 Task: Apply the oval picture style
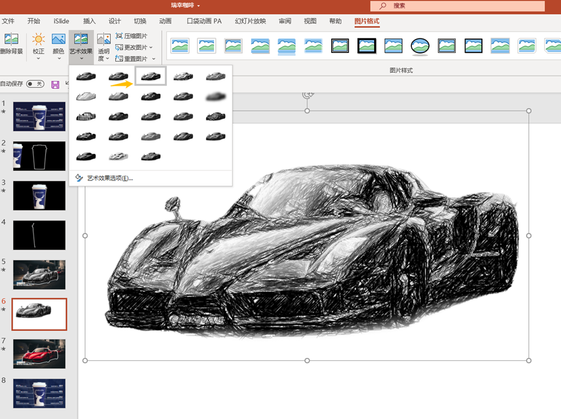(x=420, y=46)
